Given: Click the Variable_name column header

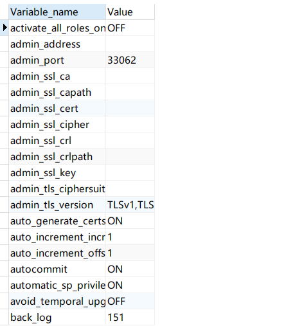Looking at the screenshot, I should click(57, 12).
